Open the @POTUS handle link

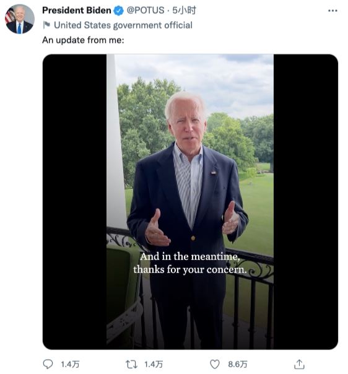click(x=145, y=11)
